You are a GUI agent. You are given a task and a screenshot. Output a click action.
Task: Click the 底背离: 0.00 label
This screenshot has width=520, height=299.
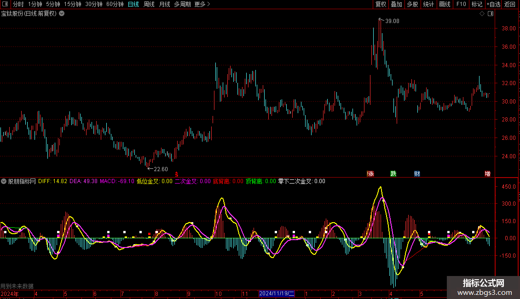[x=228, y=181]
